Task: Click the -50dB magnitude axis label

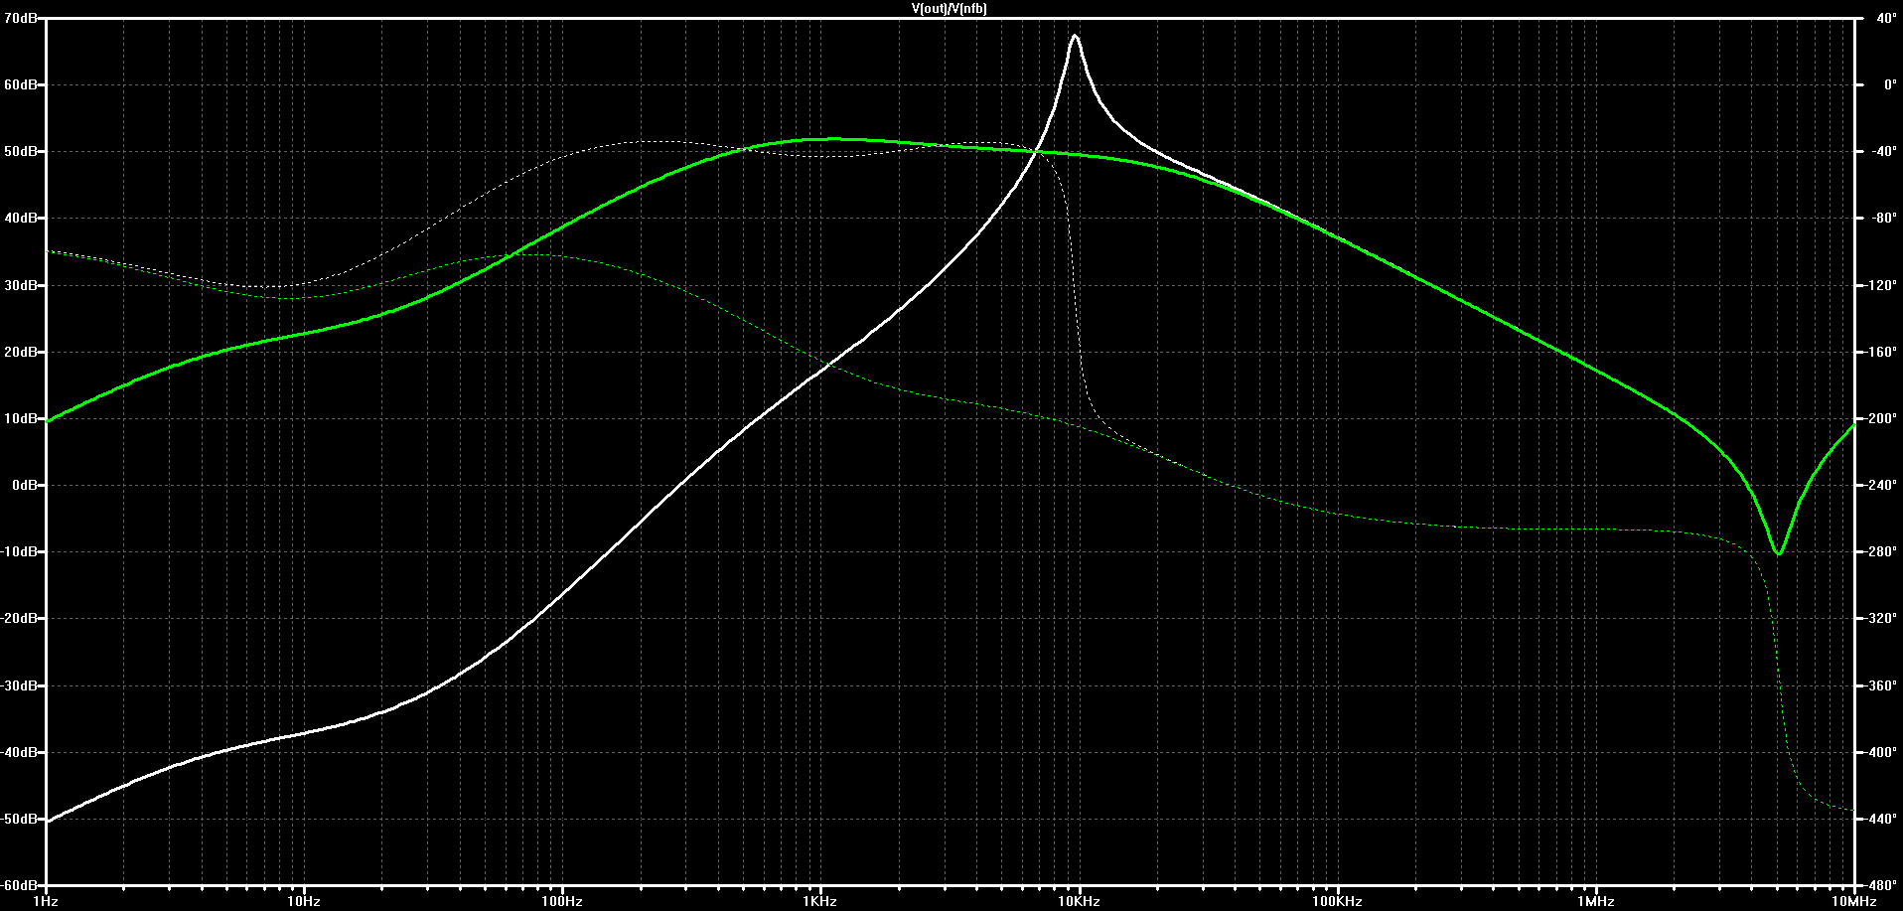Action: 19,819
